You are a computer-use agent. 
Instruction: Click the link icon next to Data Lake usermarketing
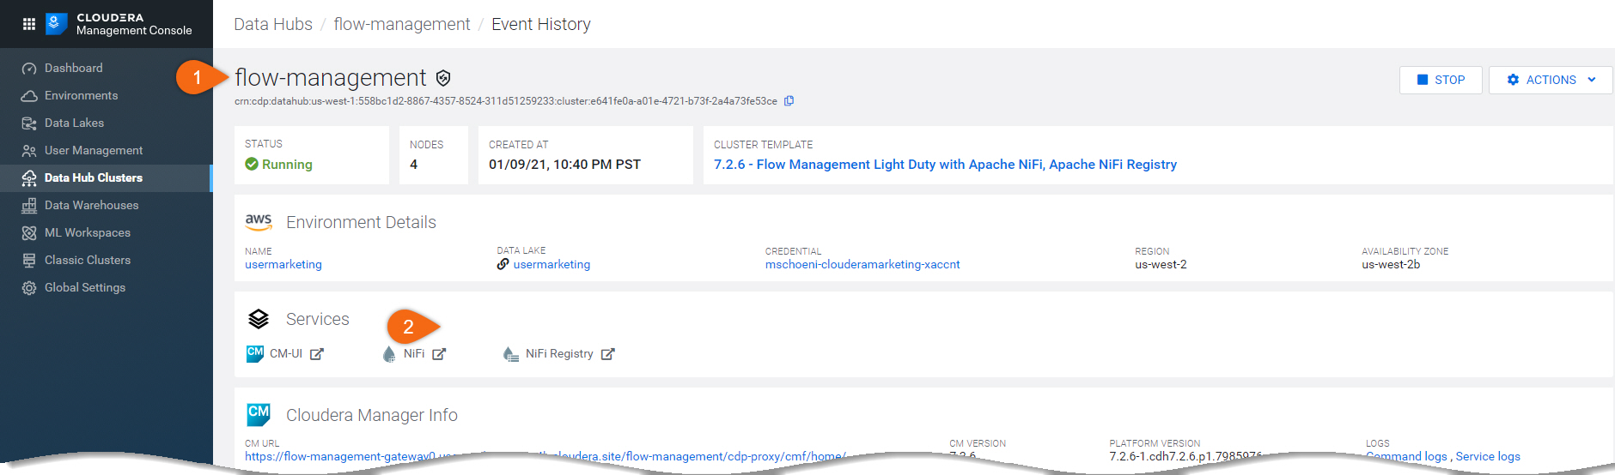click(x=503, y=264)
